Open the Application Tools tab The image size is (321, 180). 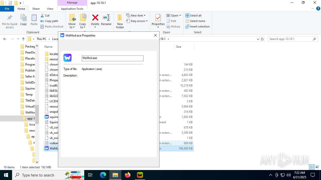[72, 9]
